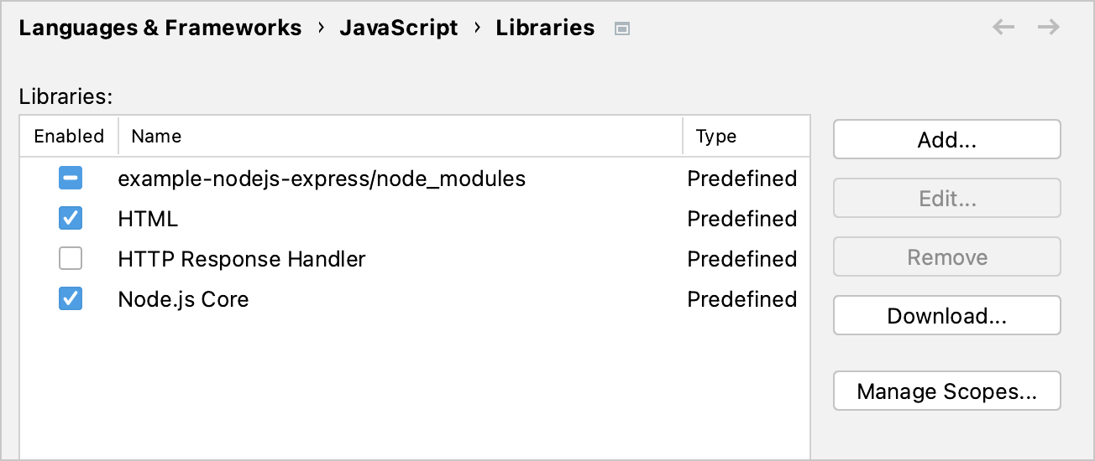This screenshot has height=461, width=1095.
Task: Select the Node.js Core library row
Action: pyautogui.click(x=415, y=299)
